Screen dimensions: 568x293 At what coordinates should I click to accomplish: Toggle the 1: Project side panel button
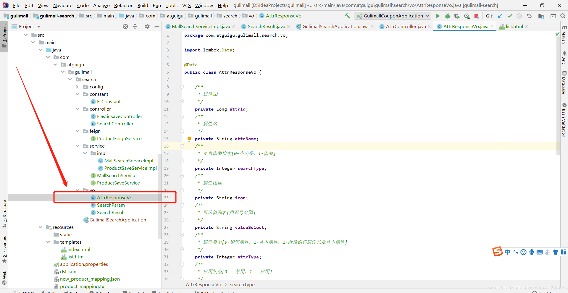(4, 36)
